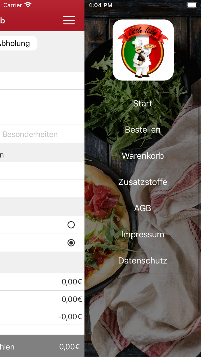Open the Zusatzstoffe page
201x357 pixels.
pos(143,182)
